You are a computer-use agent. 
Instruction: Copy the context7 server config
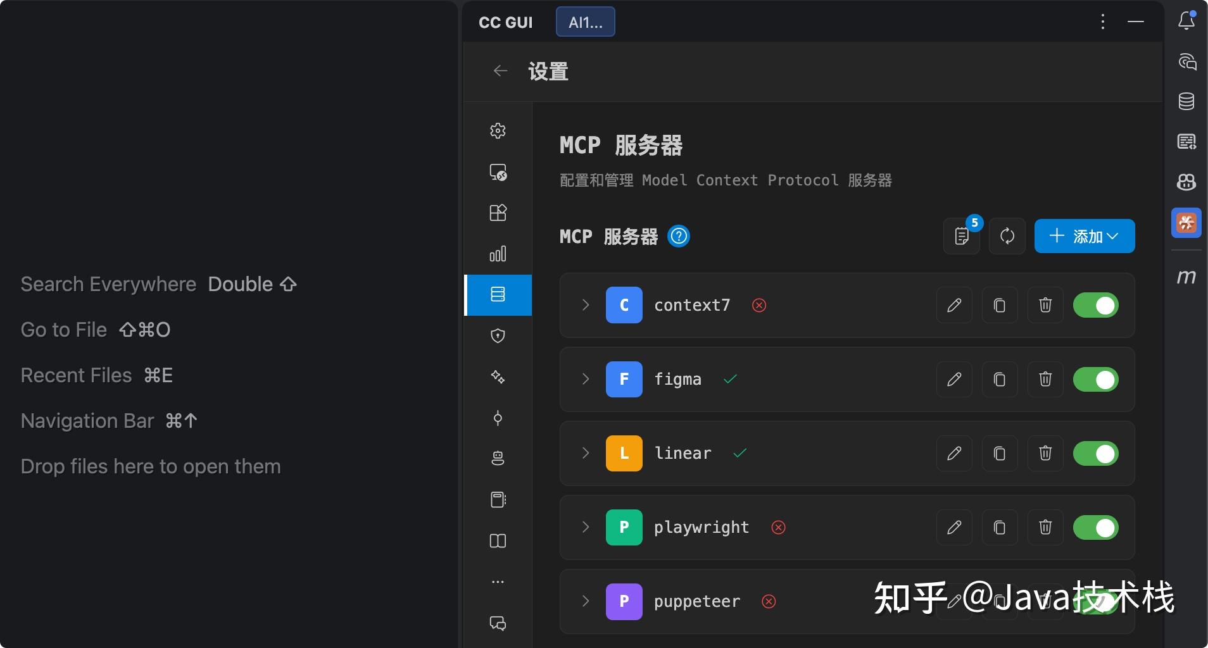click(x=1000, y=305)
